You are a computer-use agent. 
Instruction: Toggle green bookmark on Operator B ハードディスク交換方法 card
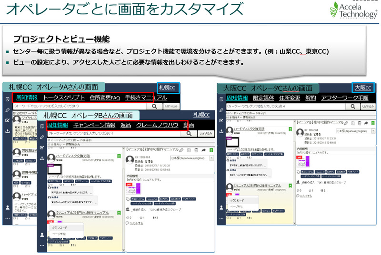[x=119, y=156]
